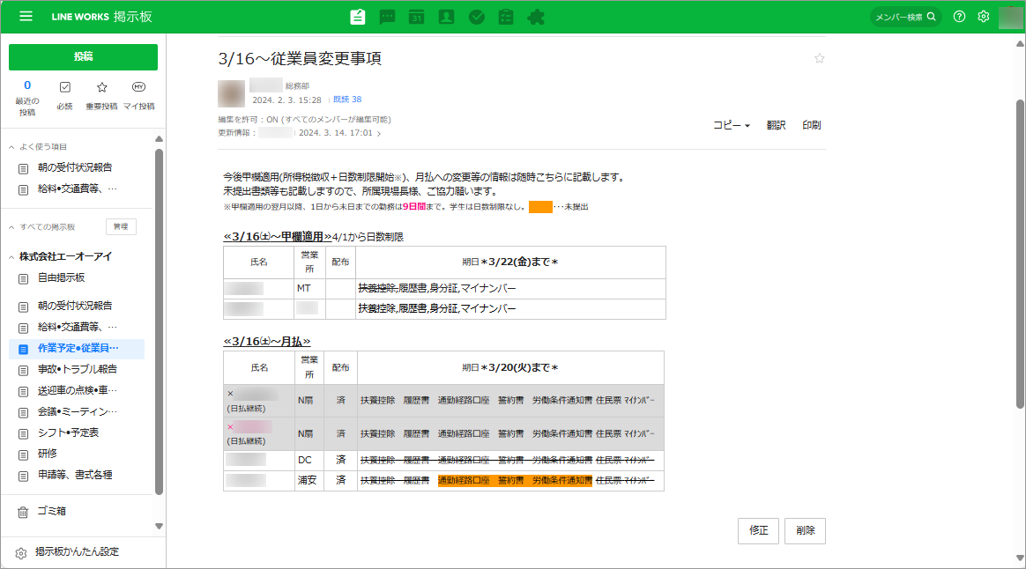The width and height of the screenshot is (1026, 569).
Task: Click the 修正 edit button
Action: pyautogui.click(x=758, y=531)
